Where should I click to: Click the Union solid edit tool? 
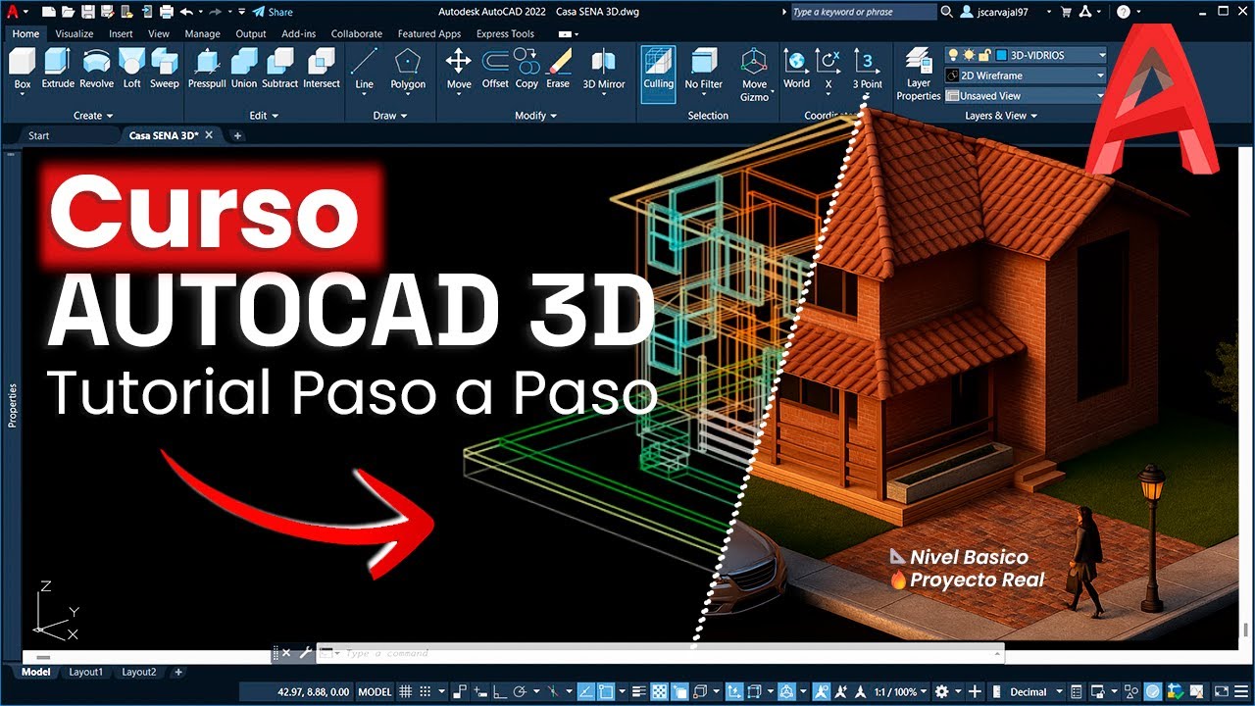[244, 69]
